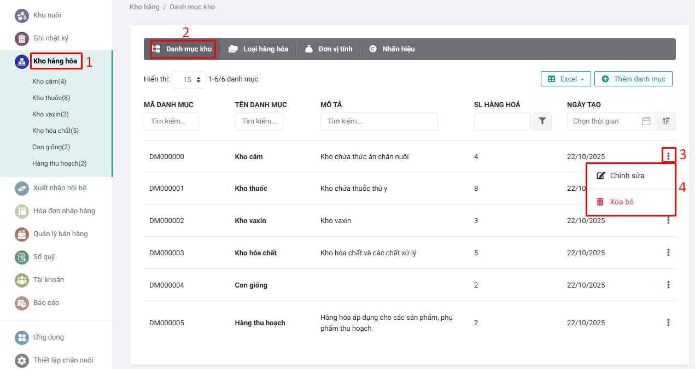Click the Xuất nhập nội bộ icon
Viewport: 695px width, 369px height.
tap(22, 188)
